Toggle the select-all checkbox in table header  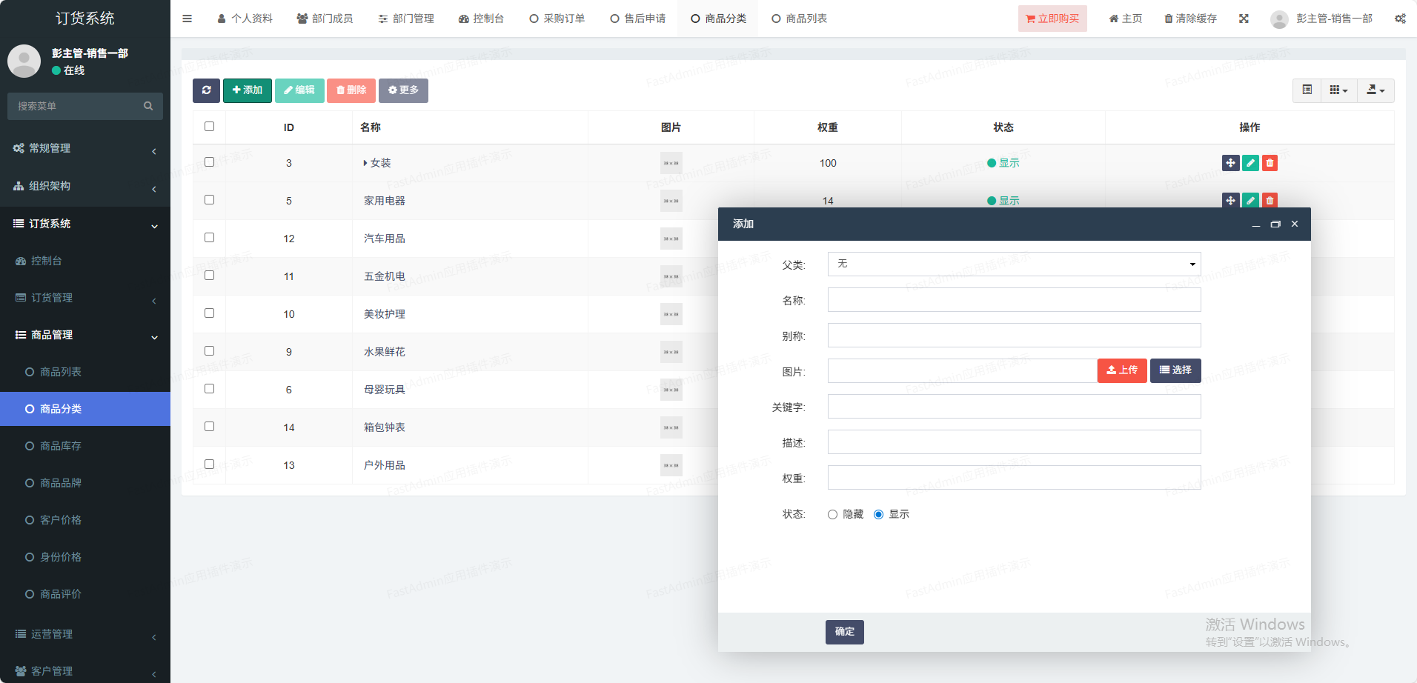210,127
